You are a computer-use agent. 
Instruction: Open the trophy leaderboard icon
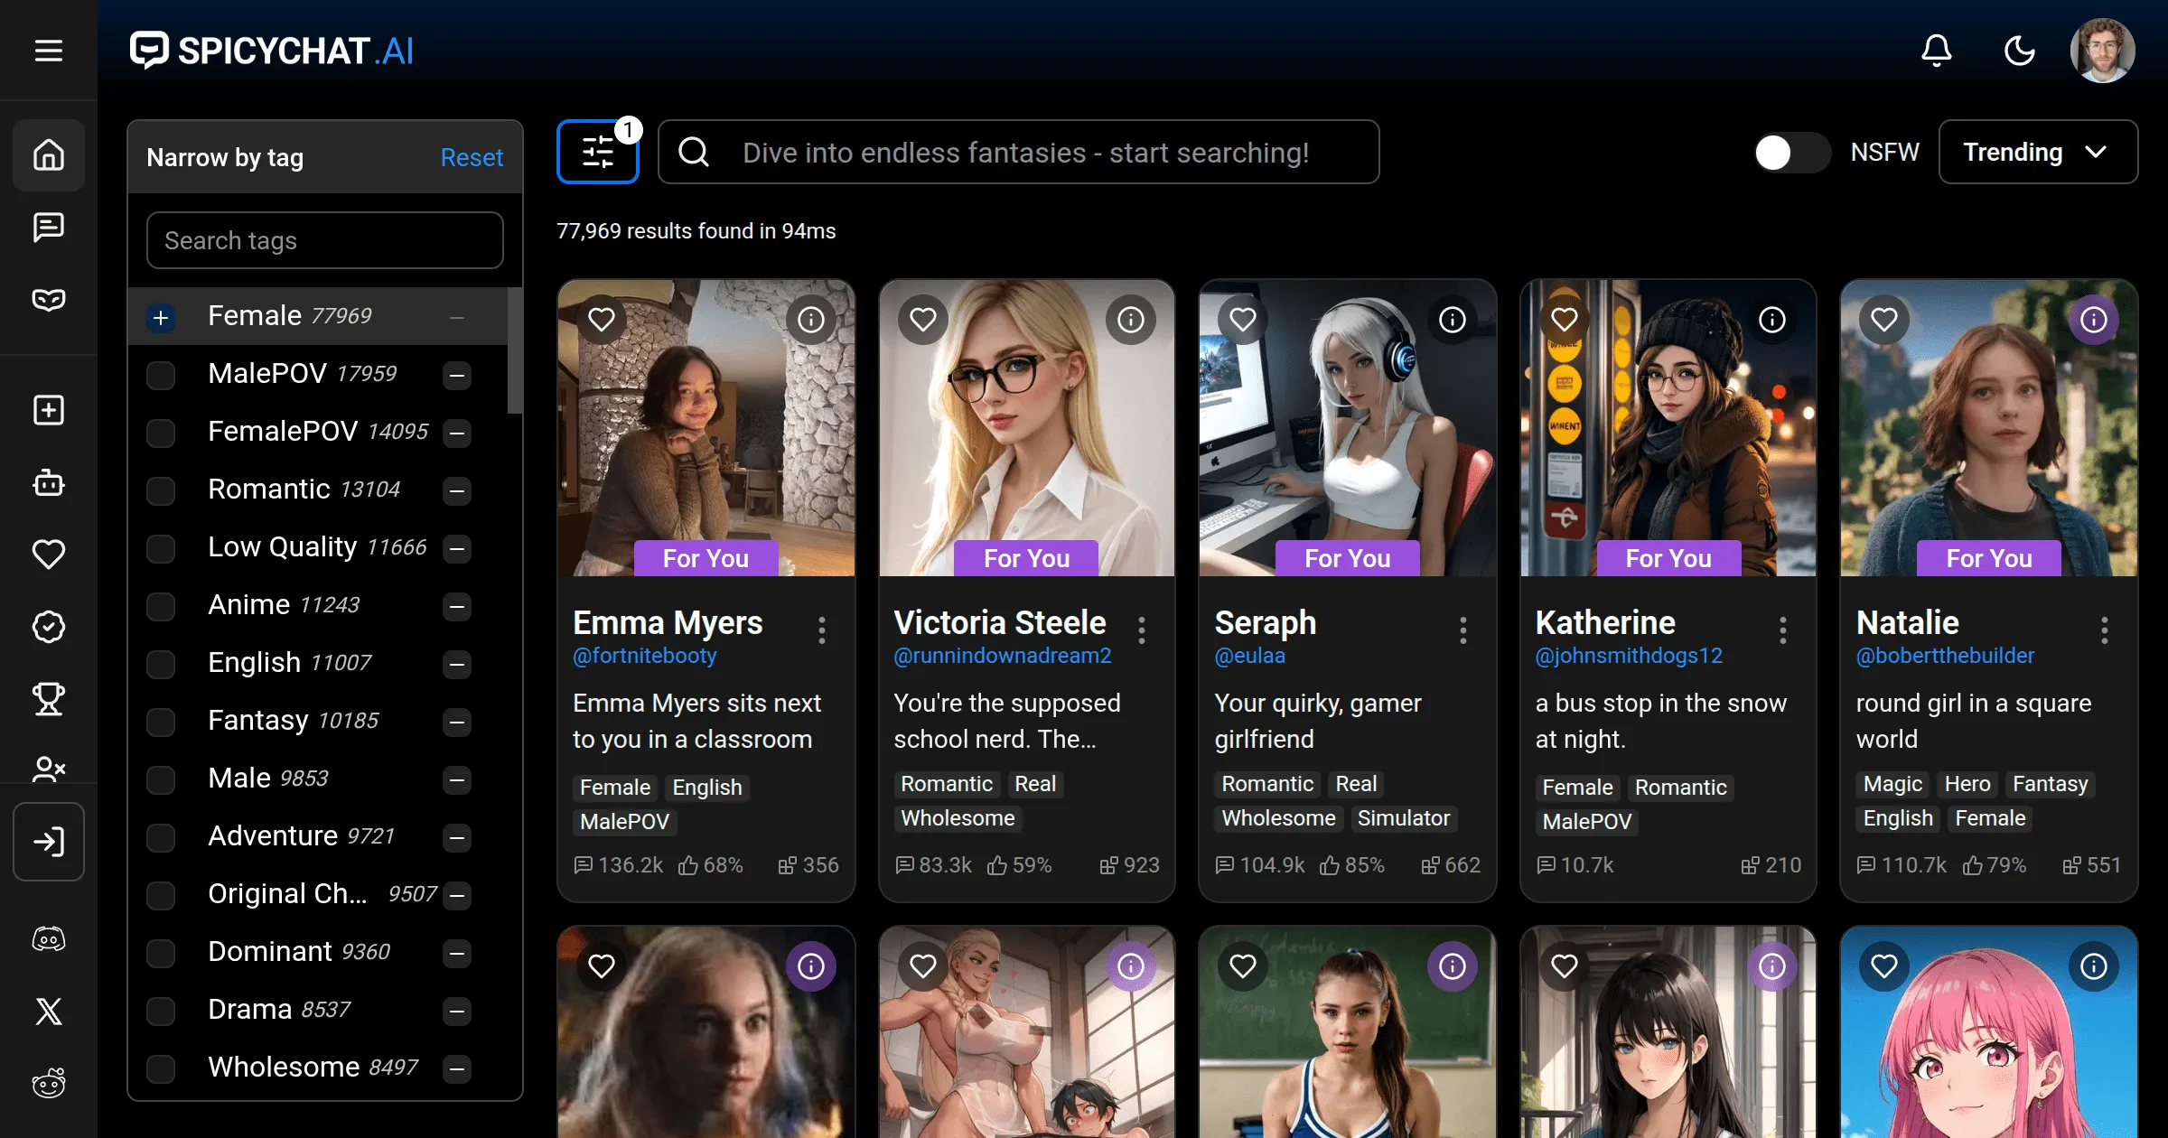point(49,698)
